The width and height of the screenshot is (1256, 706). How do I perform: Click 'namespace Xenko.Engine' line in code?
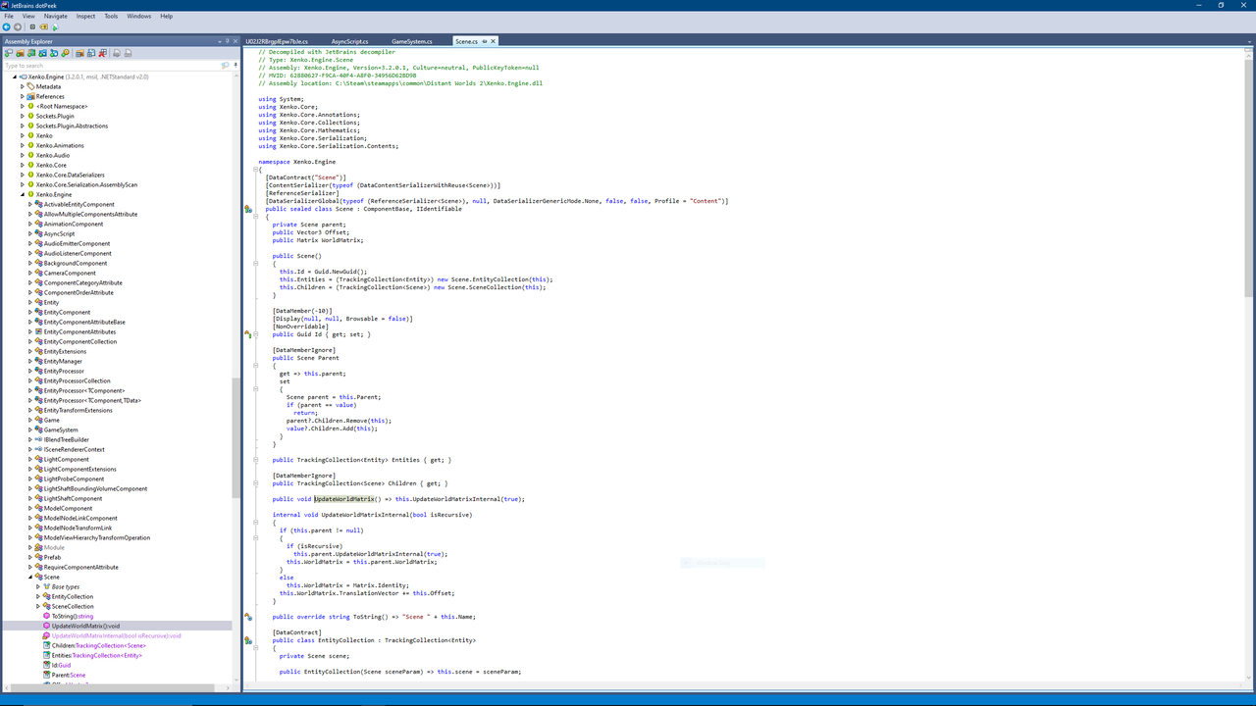[296, 162]
